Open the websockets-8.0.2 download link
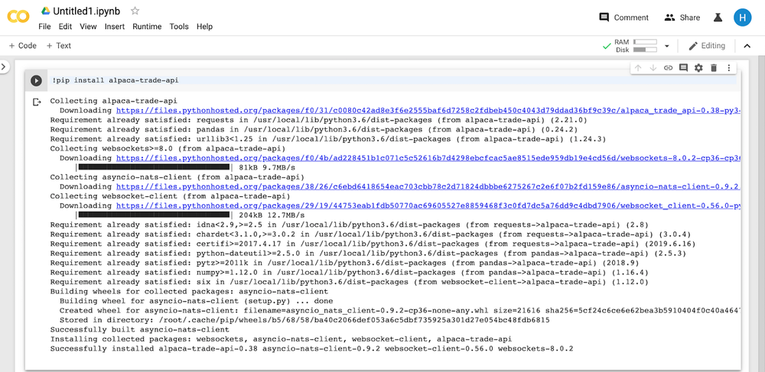The image size is (765, 372). pyautogui.click(x=428, y=158)
